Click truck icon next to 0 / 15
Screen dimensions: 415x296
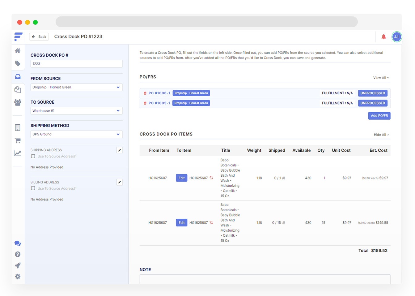pos(284,223)
